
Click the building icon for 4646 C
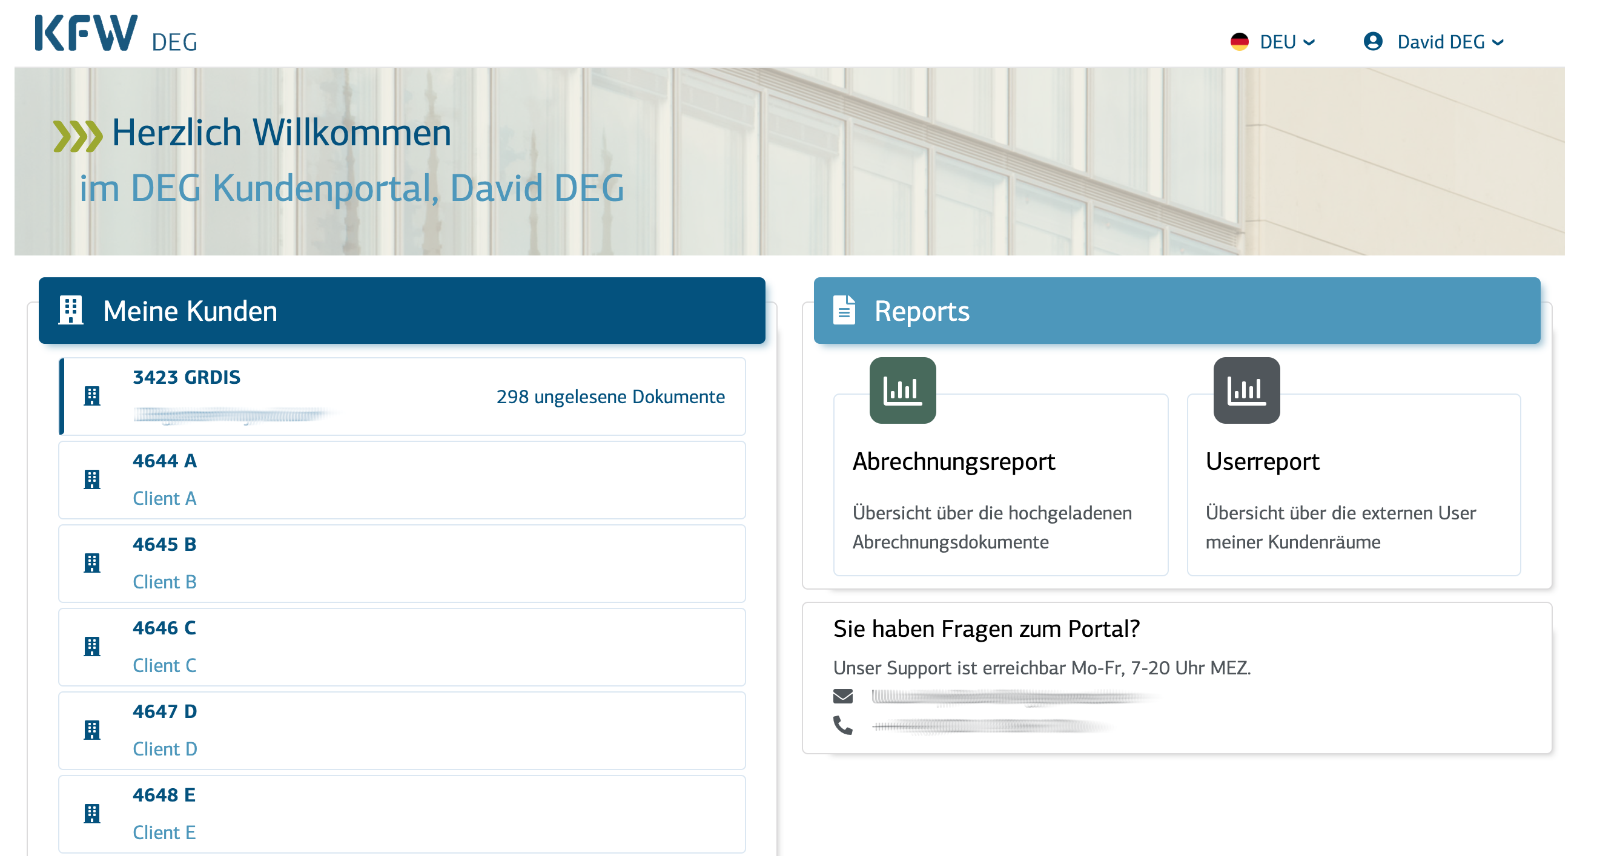tap(92, 647)
